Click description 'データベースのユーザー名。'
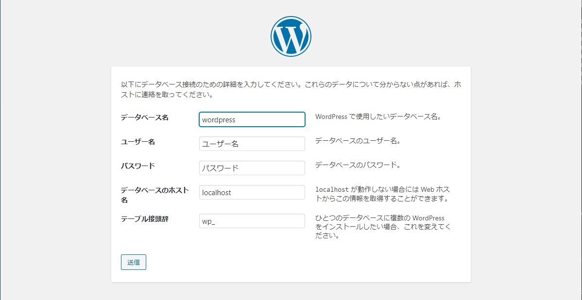582x300 pixels. pos(358,141)
